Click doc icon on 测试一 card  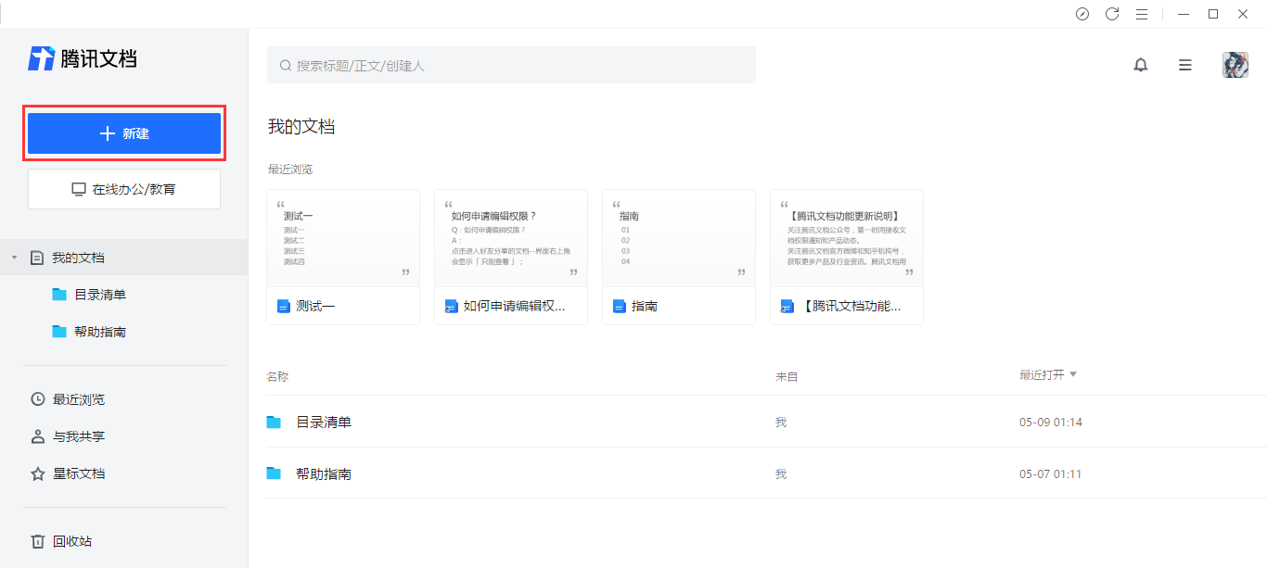pos(284,306)
